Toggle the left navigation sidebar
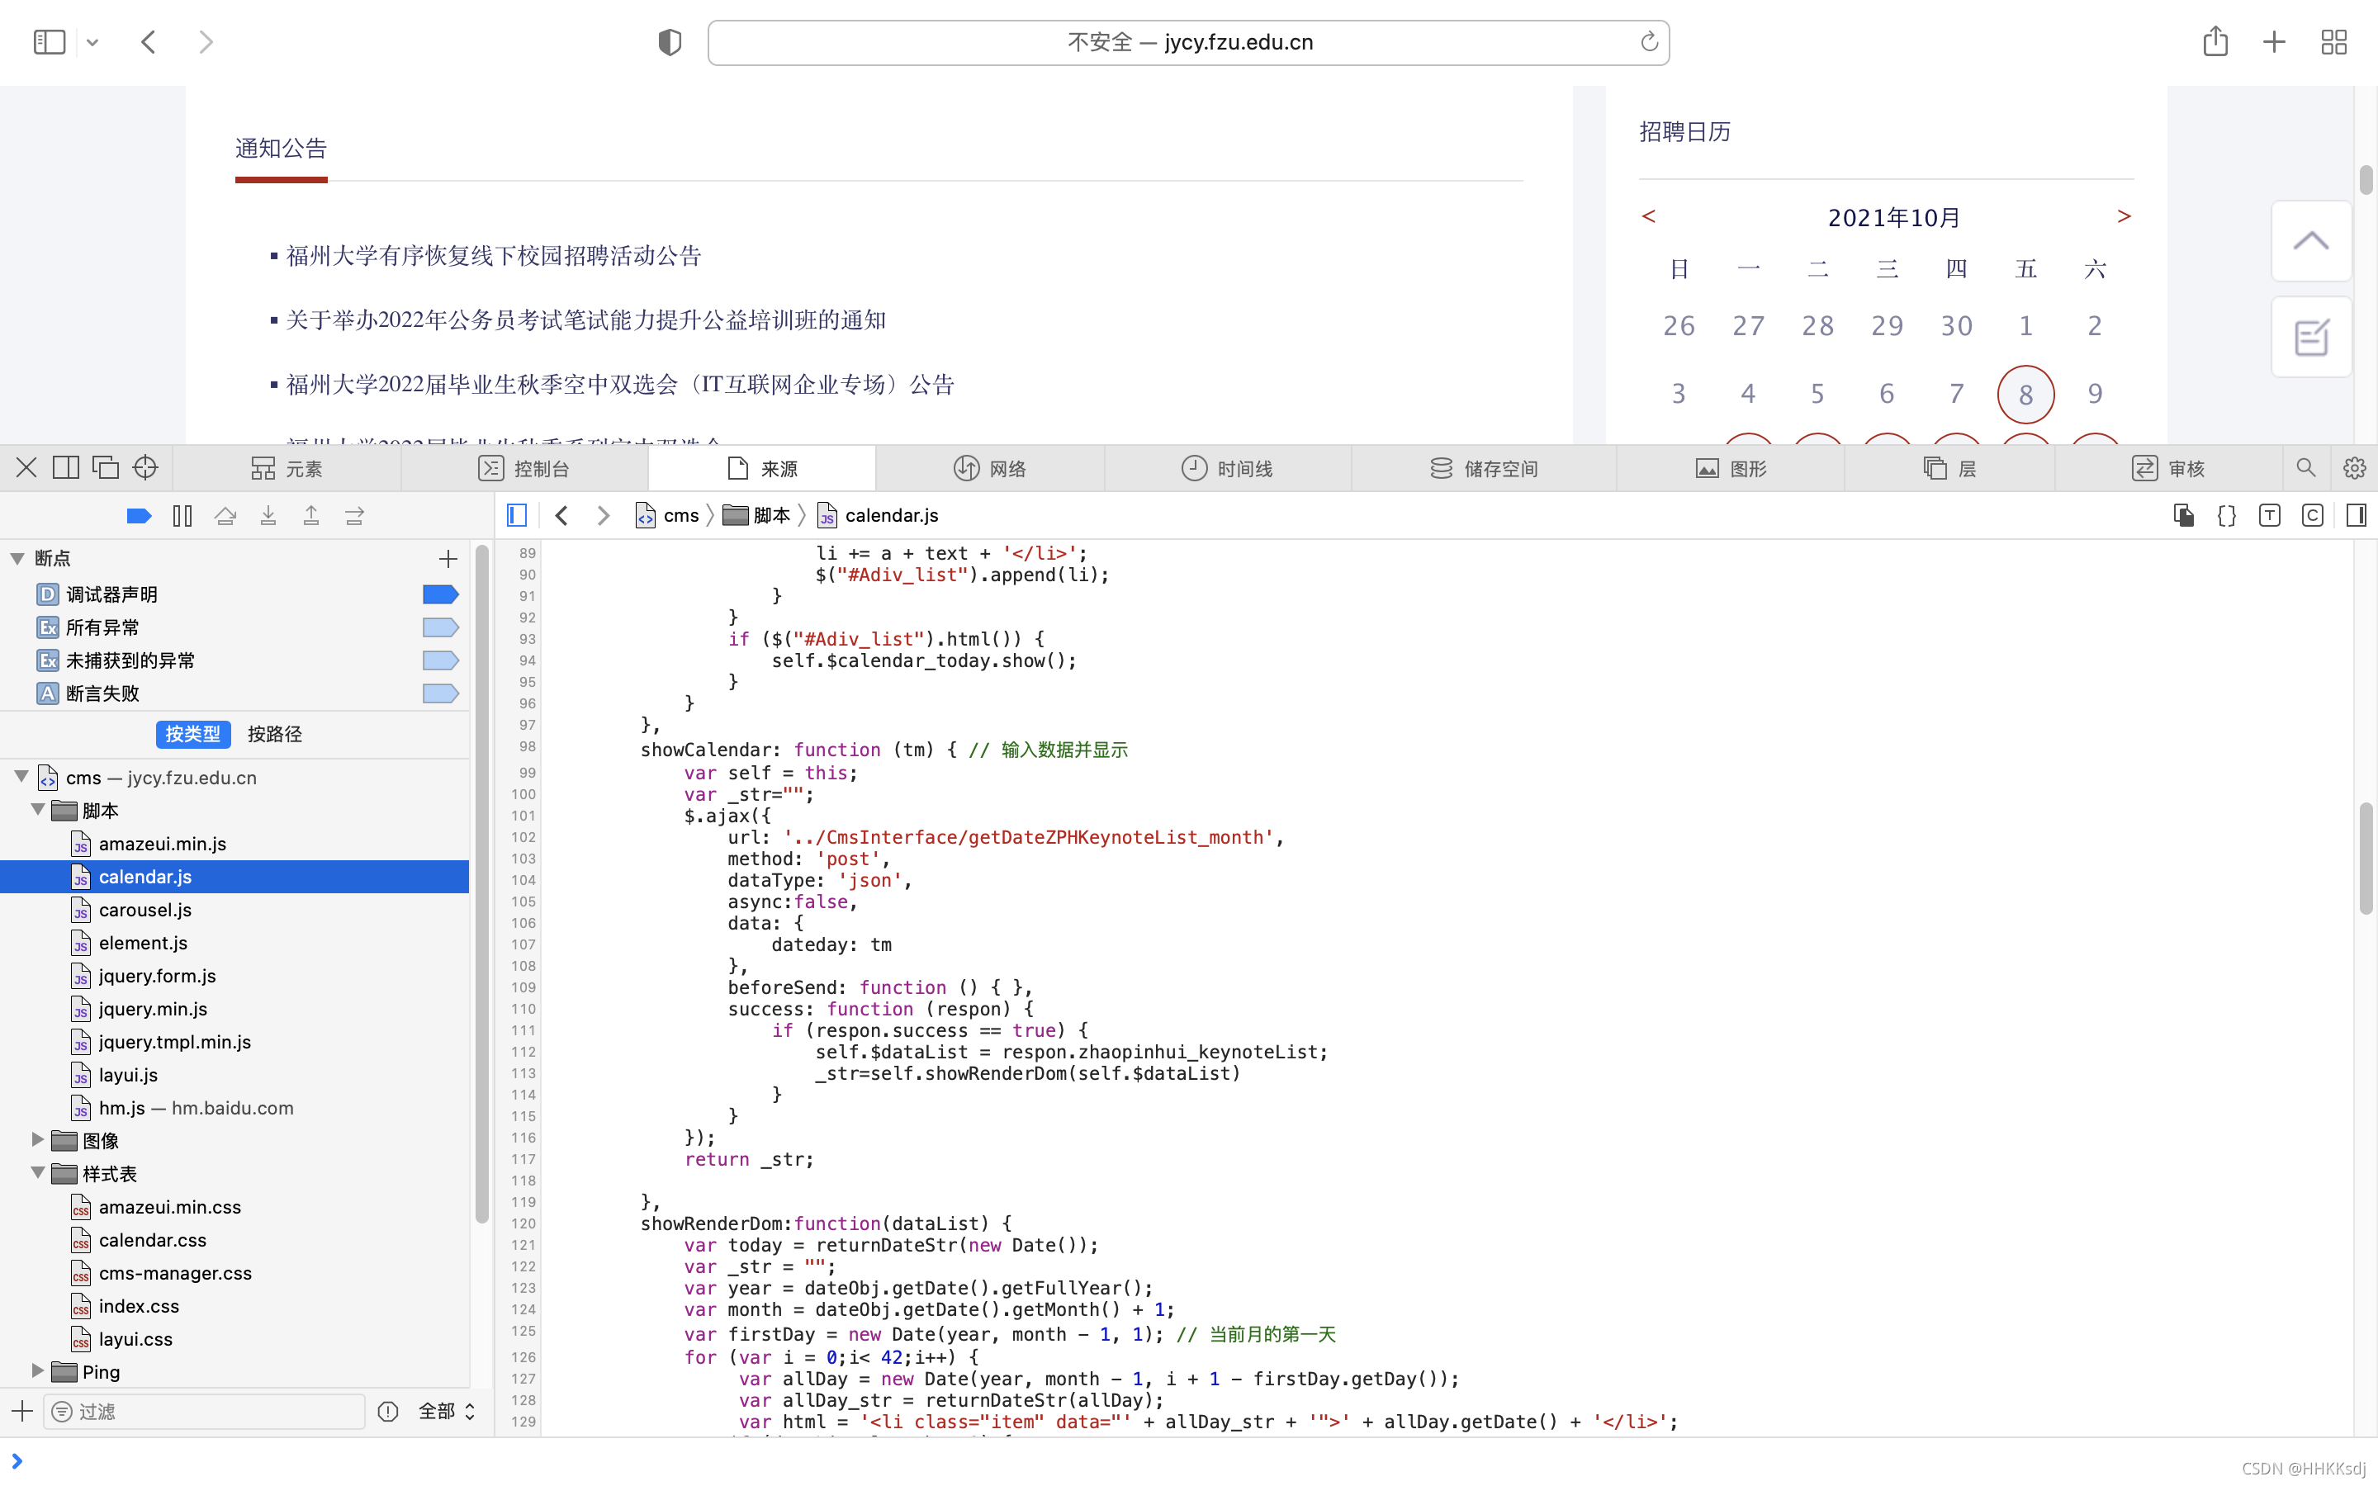 (x=517, y=515)
